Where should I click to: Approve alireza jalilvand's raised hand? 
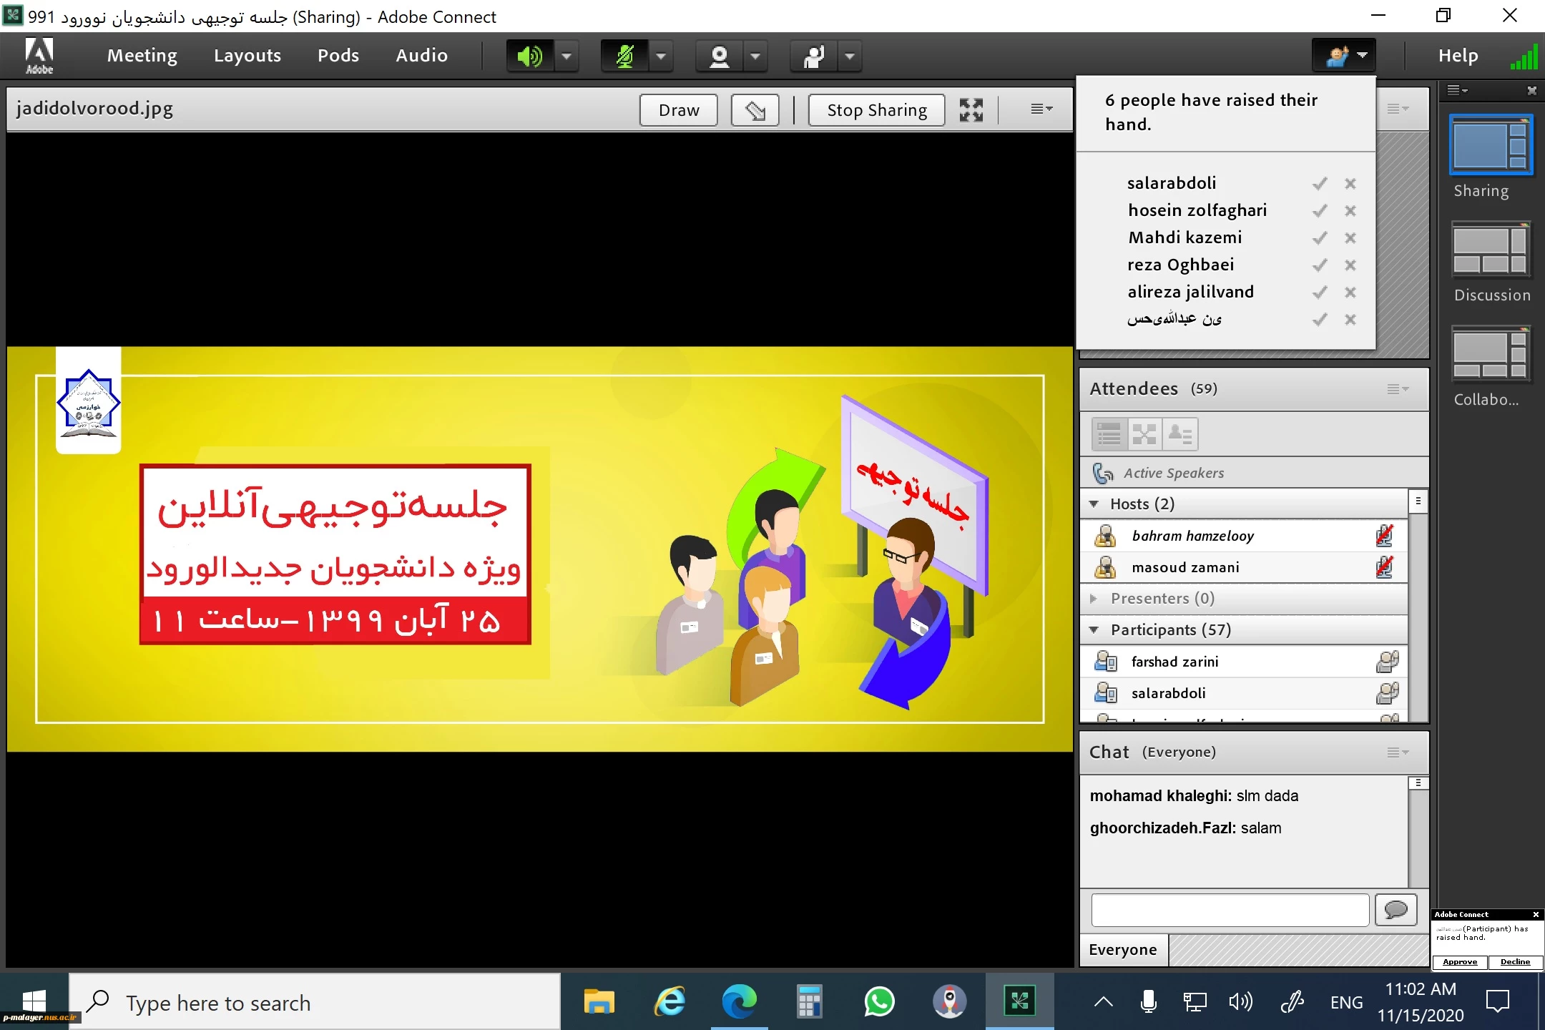coord(1320,293)
